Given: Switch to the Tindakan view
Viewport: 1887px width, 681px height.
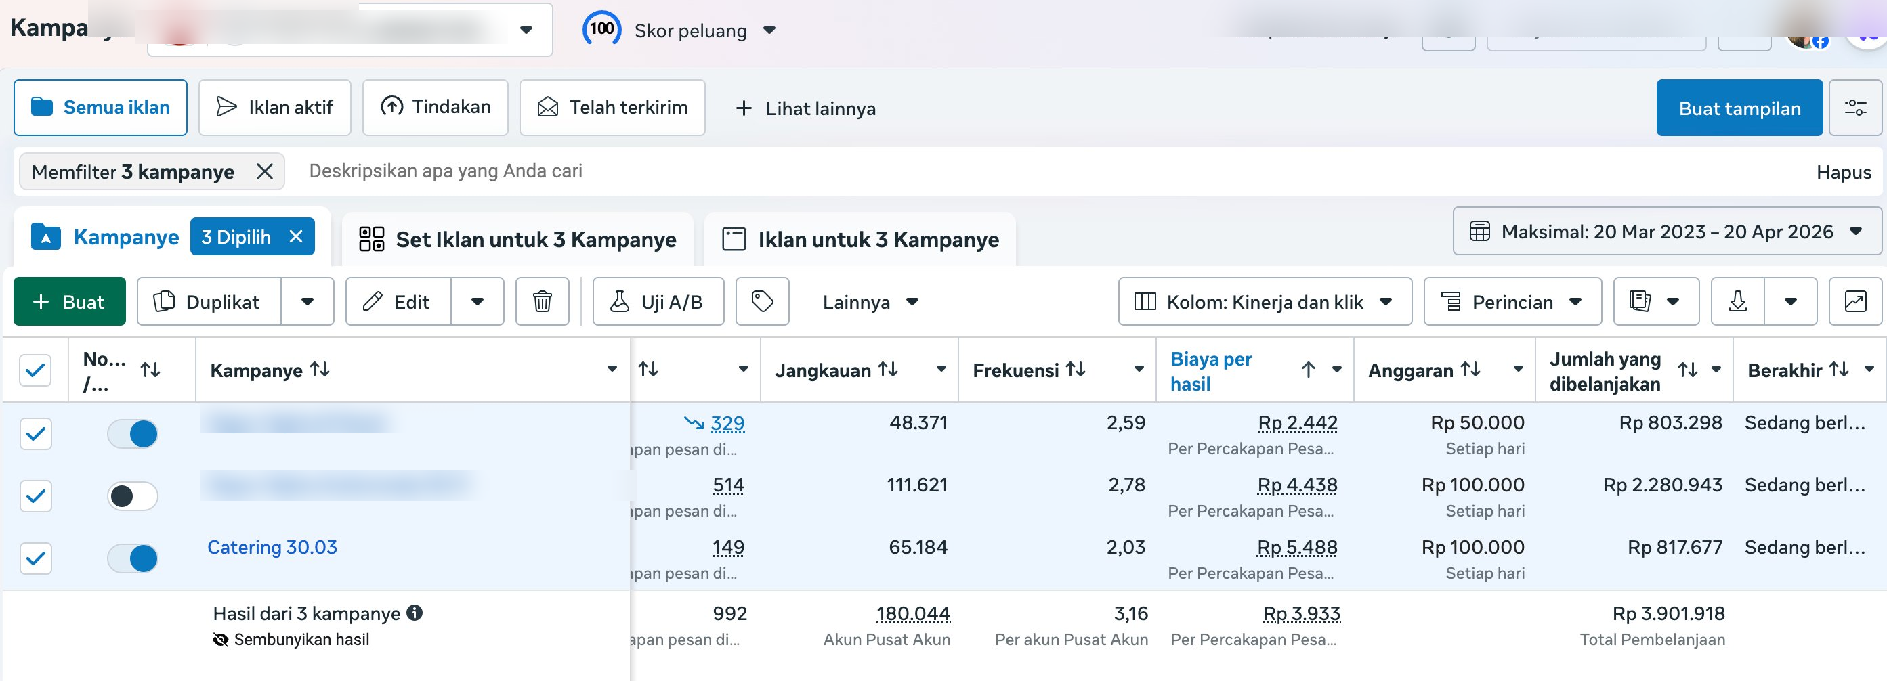Looking at the screenshot, I should pyautogui.click(x=435, y=108).
